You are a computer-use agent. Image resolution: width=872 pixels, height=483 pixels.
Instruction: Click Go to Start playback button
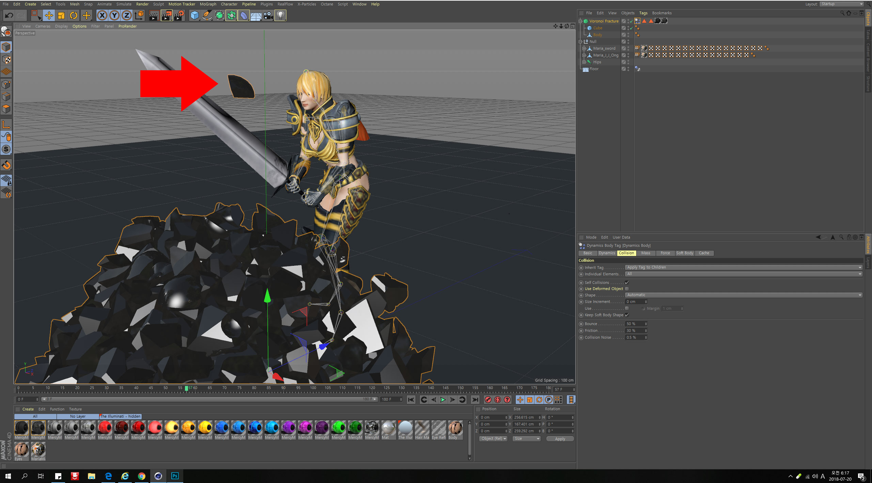[411, 400]
